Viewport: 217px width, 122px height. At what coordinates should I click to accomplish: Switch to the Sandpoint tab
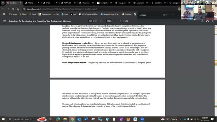[122, 3]
